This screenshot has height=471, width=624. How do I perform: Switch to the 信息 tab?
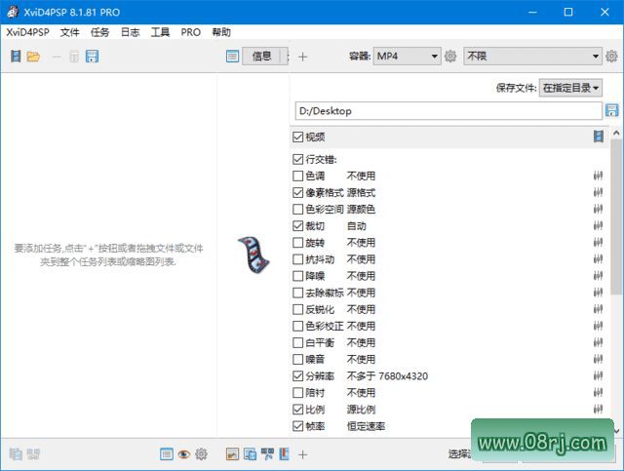[261, 57]
